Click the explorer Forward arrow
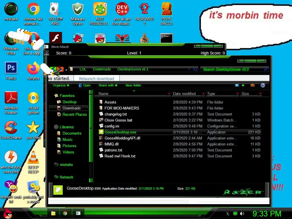Screen dimensions: 292x219 pyautogui.click(x=60, y=69)
